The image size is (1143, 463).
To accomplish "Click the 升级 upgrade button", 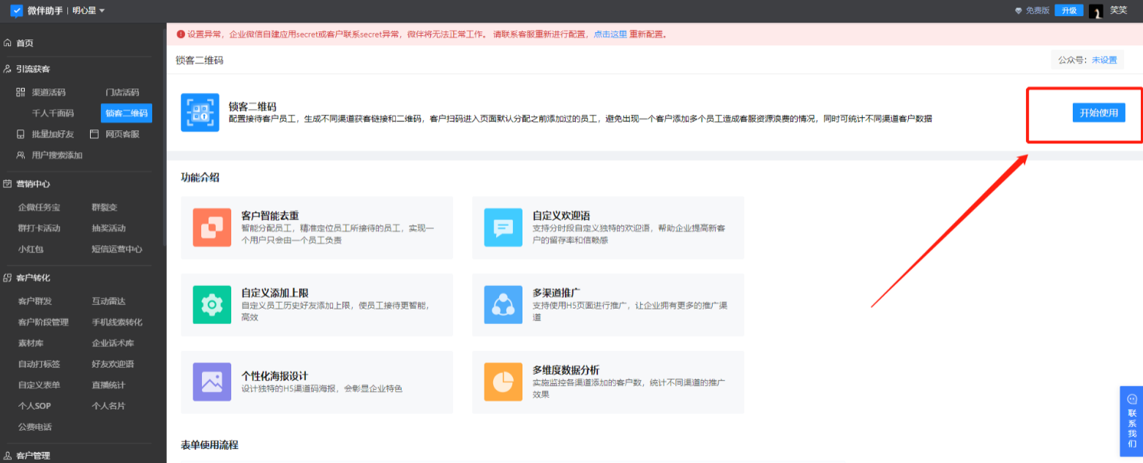I will [1069, 10].
